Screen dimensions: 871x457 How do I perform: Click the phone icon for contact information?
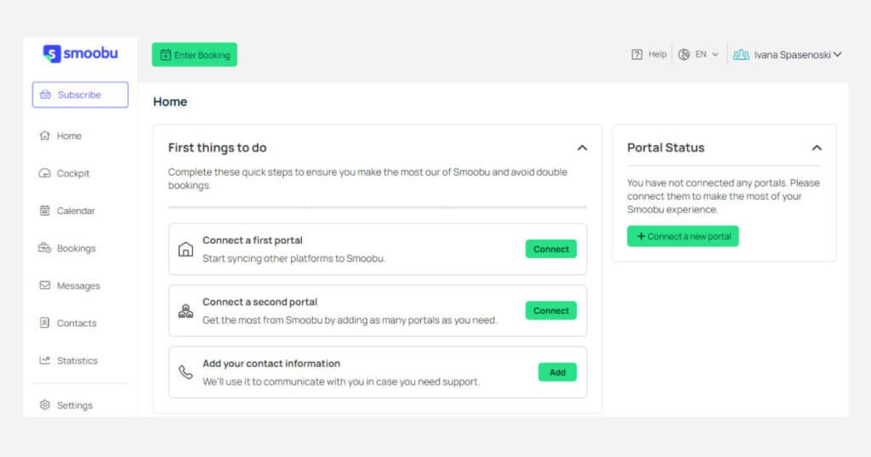point(185,372)
